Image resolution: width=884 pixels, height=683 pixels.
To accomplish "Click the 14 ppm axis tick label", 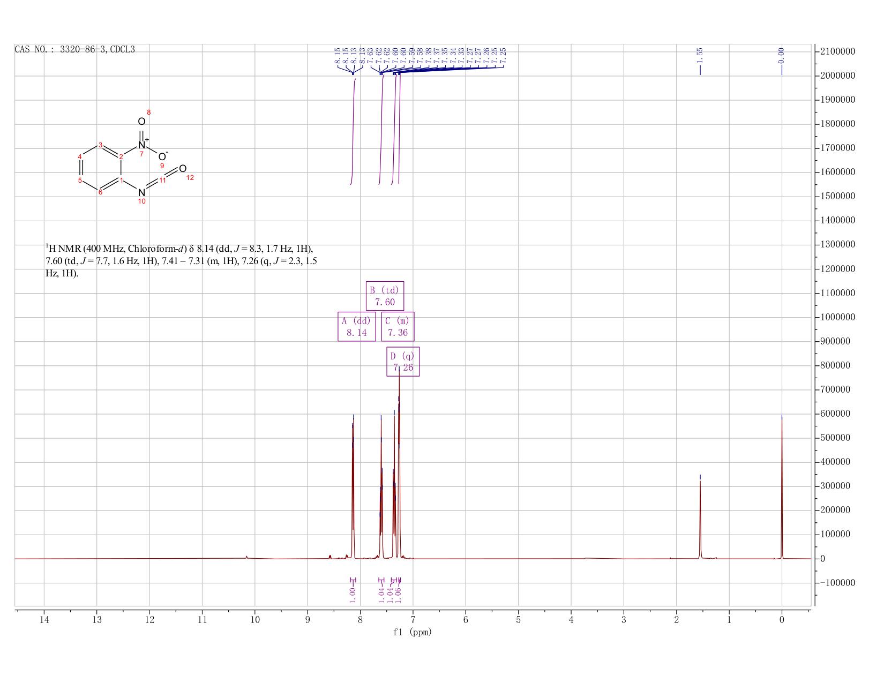I will [44, 620].
